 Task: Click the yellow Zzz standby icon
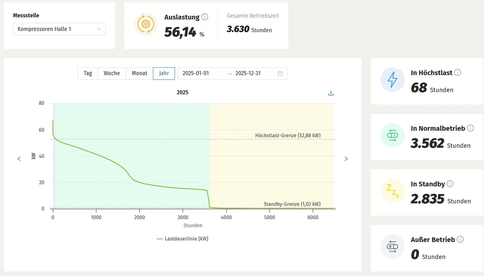pyautogui.click(x=392, y=191)
